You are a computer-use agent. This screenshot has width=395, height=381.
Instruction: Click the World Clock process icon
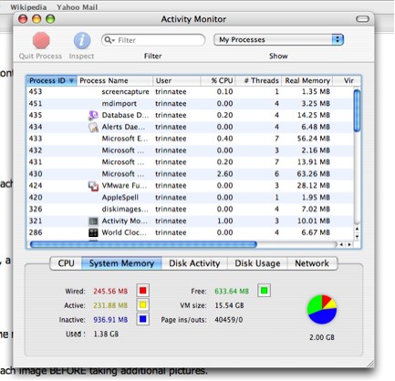coord(93,232)
